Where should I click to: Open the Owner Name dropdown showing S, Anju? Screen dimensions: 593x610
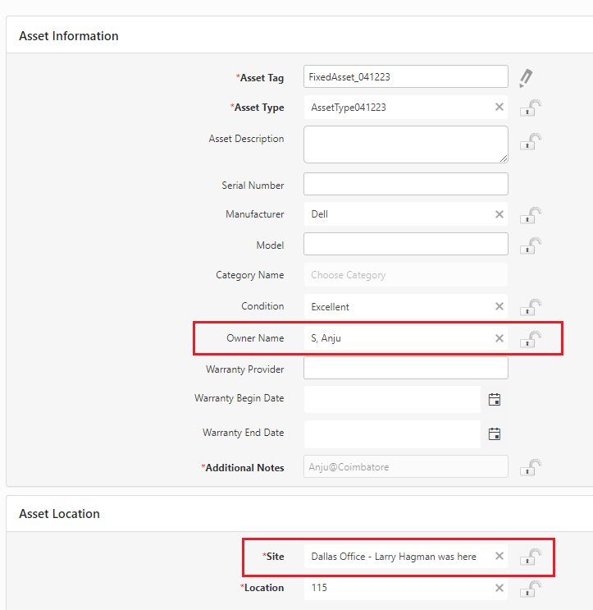point(406,338)
